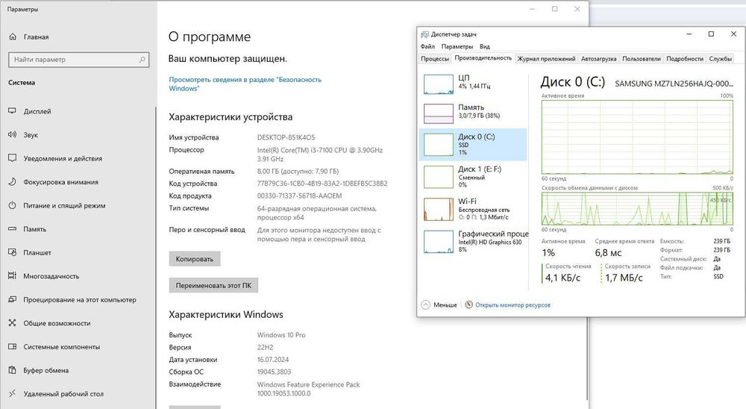Click version value 22H2
The width and height of the screenshot is (746, 409).
point(265,347)
